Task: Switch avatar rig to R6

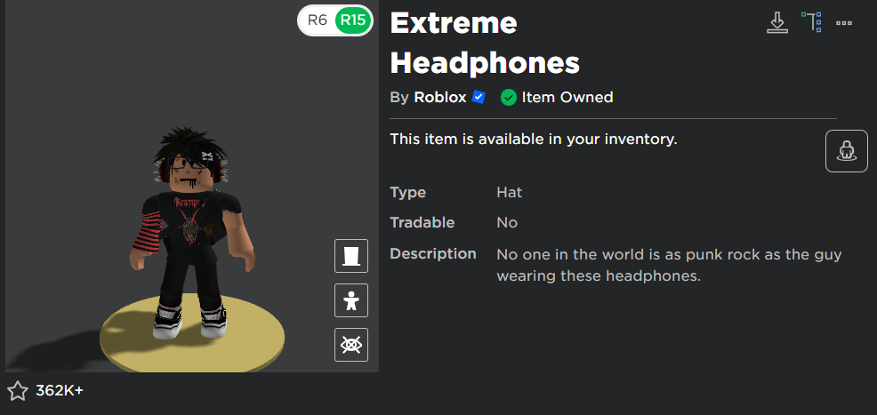Action: point(318,20)
